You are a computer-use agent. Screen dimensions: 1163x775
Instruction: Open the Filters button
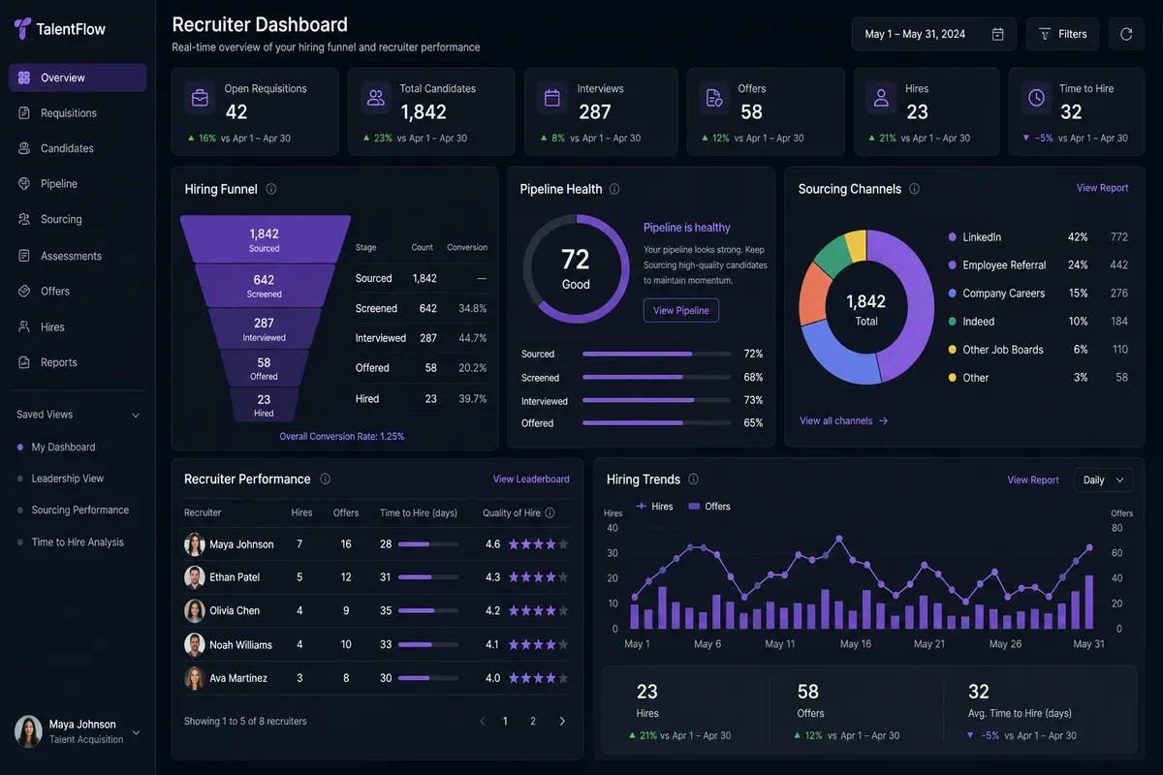tap(1063, 34)
